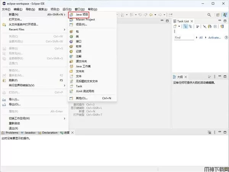This screenshot has height=172, width=229.
Task: Open the 搜索(A) menu
Action: [x=43, y=9]
